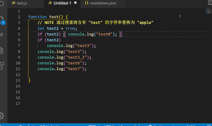This screenshot has width=212, height=126.
Task: Open the Search view in activity bar
Action: click(1, 4)
